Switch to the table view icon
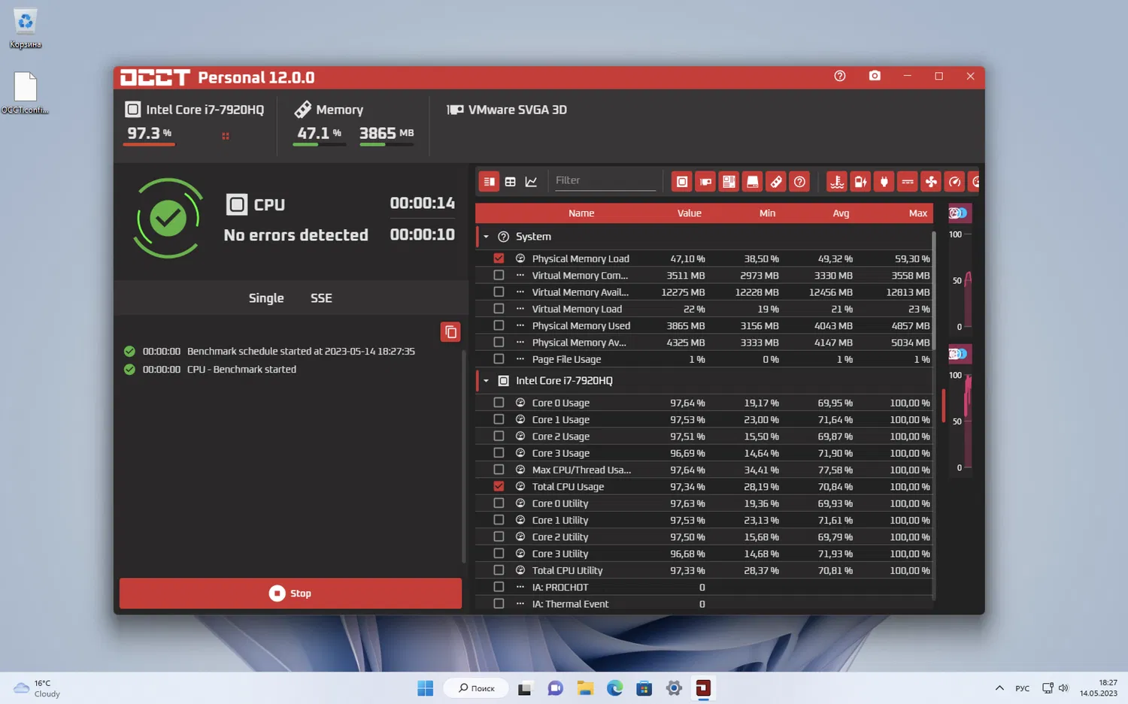This screenshot has width=1128, height=704. [x=510, y=181]
